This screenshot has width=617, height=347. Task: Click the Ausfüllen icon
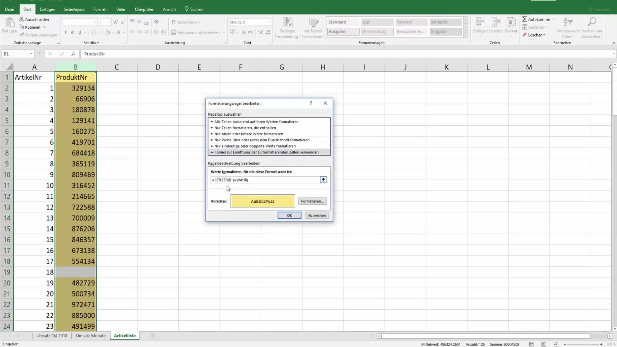tap(524, 27)
